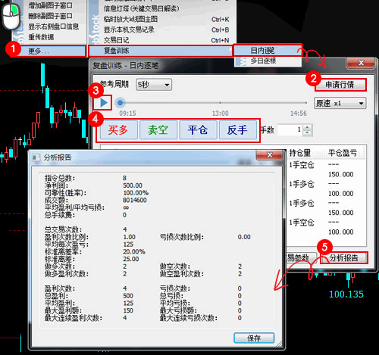Decrease 手数 with the down stepper arrow
Screen dimensions: 379x355
tap(308, 133)
